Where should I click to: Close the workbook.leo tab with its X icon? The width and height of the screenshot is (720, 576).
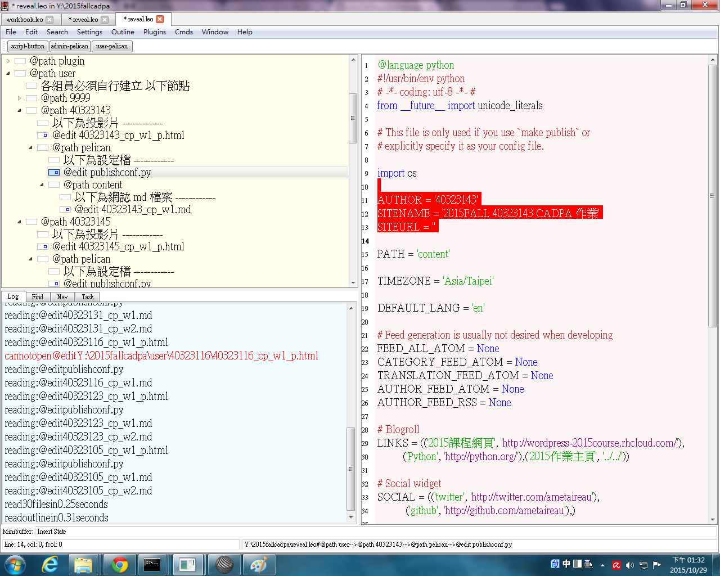coord(49,20)
